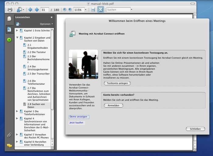Select bookmark 2.1 Eingabemethoden
Screen dimensions: 213x156
coord(38,46)
